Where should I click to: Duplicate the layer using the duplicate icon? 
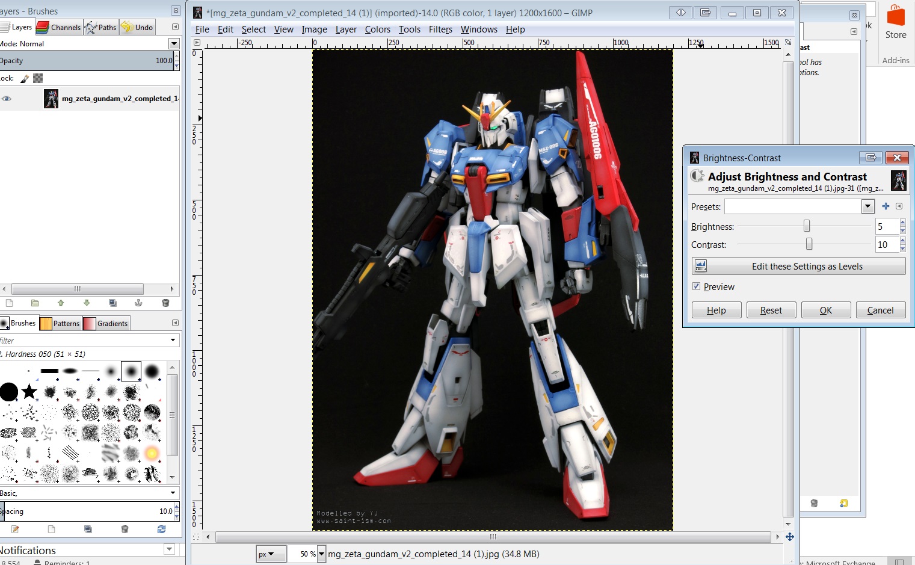[112, 303]
